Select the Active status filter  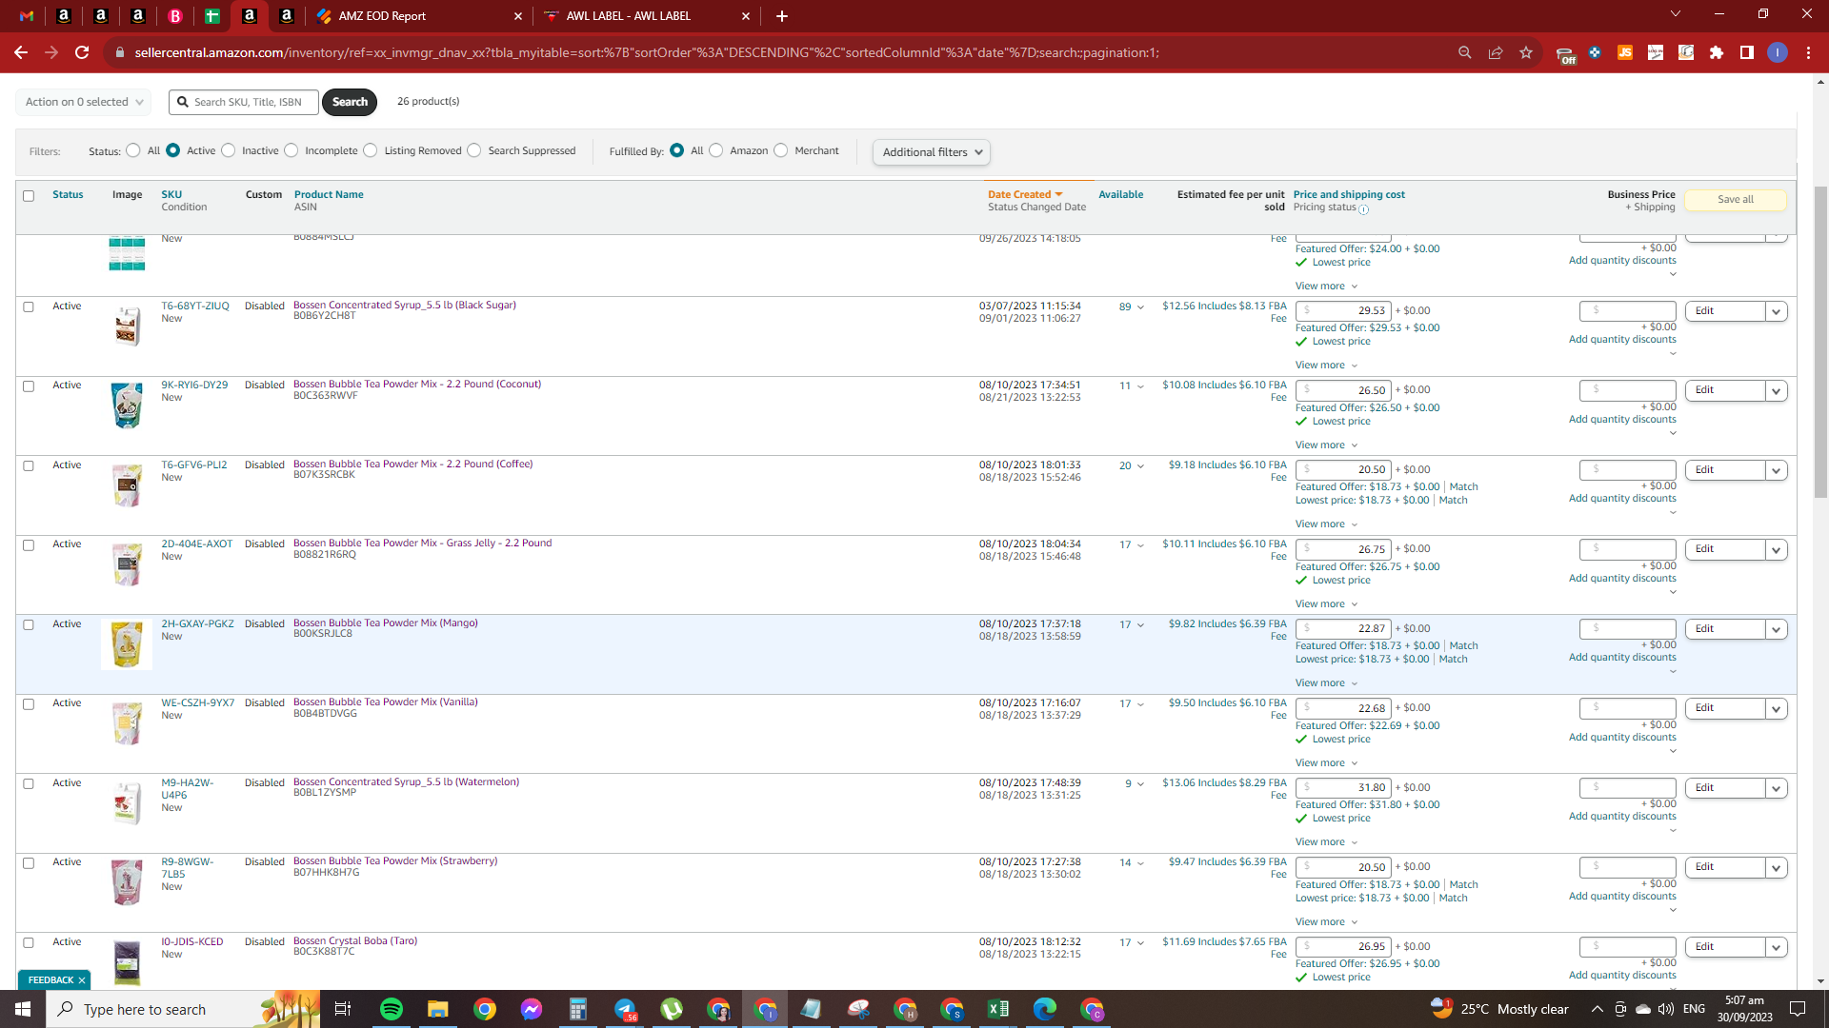pos(173,150)
